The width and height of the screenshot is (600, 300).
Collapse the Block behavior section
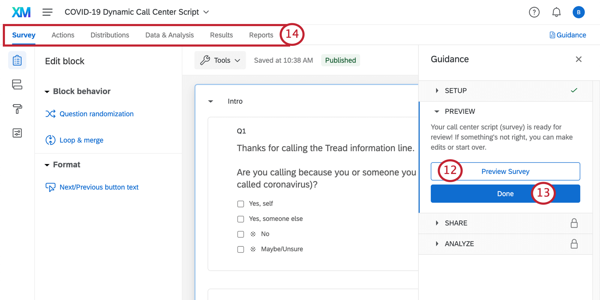pos(47,92)
